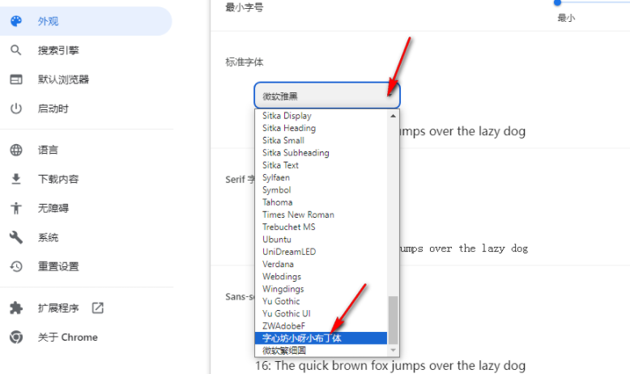Select Wingdings in the font list
The image size is (630, 374).
321,289
